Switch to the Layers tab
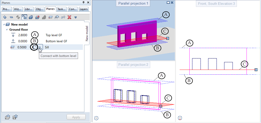Screen dimensions: 261x123 84,9
